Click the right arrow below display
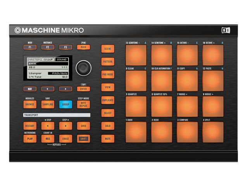Viewport: 248px width, 186px height. pyautogui.click(x=65, y=89)
